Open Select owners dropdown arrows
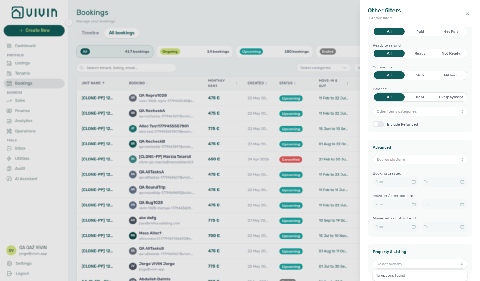Viewport: 480px width, 281px height. pos(462,264)
